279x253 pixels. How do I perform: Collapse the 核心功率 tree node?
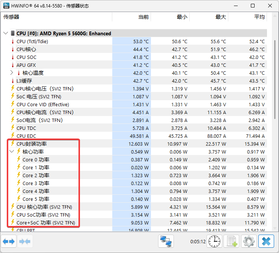12,152
